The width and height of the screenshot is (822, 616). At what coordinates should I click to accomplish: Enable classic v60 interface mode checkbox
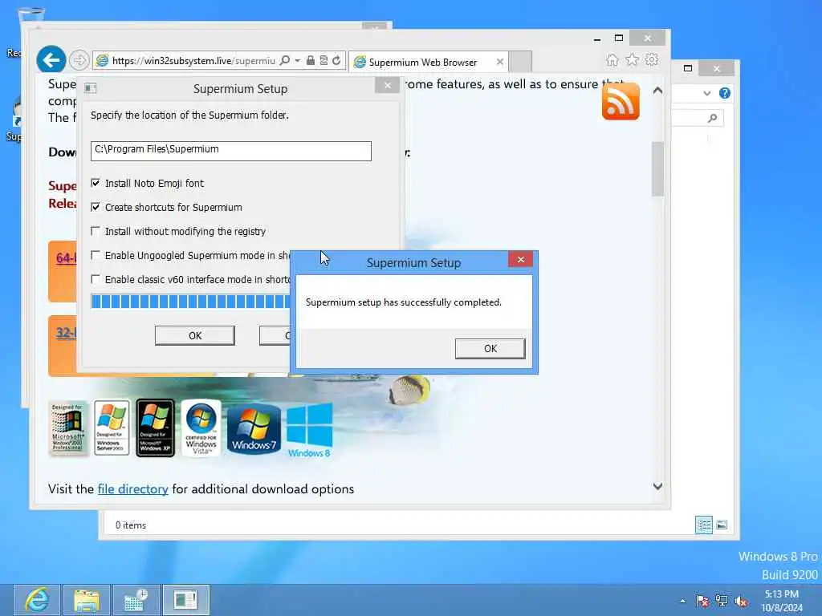pyautogui.click(x=96, y=279)
